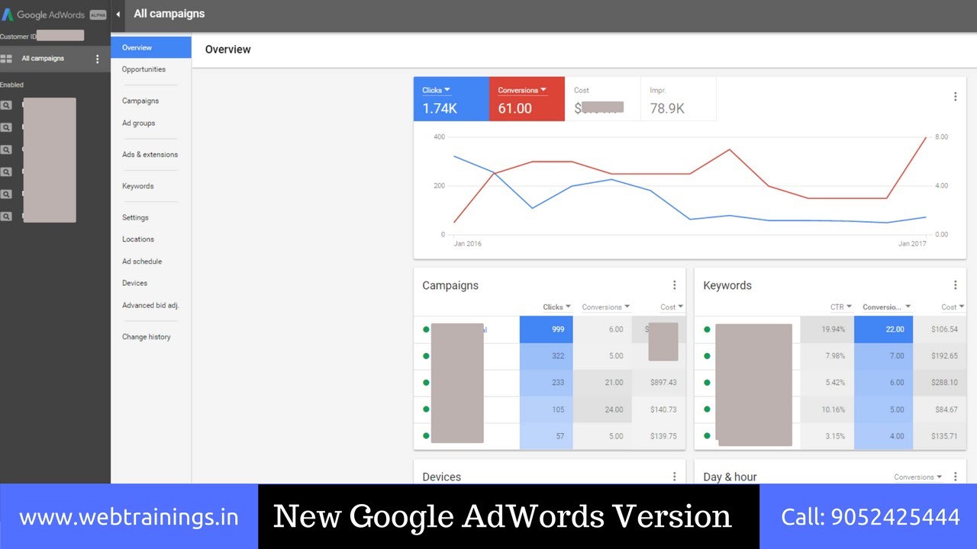The image size is (977, 549).
Task: Click the Impr. 78.9K metric card
Action: coord(678,98)
